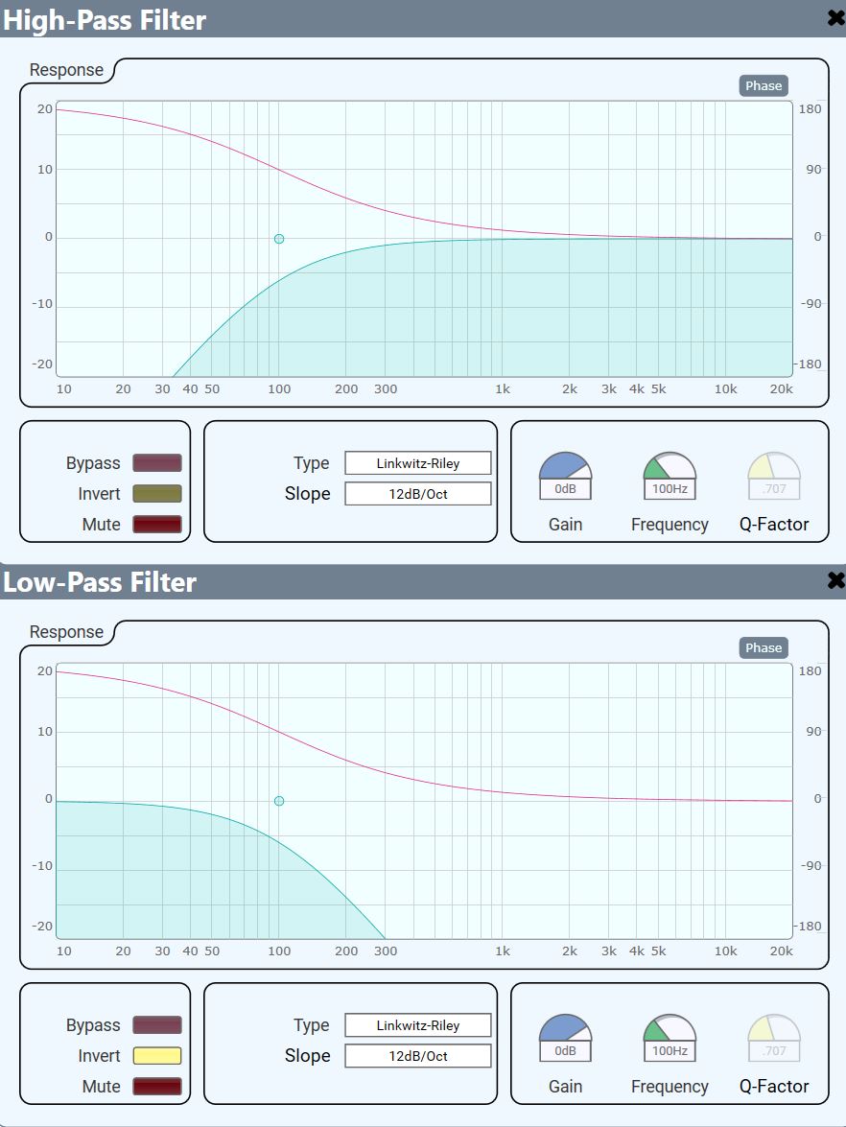Toggle Phase button in High-Pass response graph
This screenshot has width=846, height=1127.
point(764,85)
